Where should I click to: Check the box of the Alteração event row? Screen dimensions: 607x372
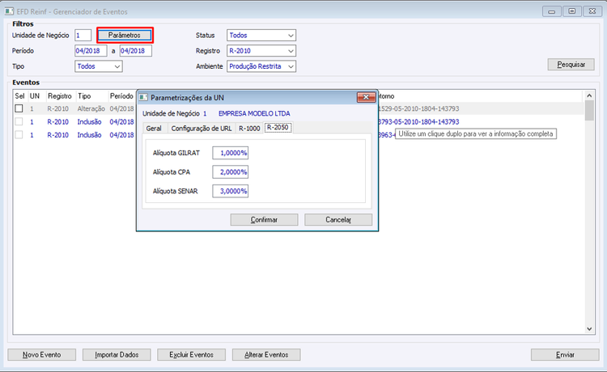coord(19,108)
